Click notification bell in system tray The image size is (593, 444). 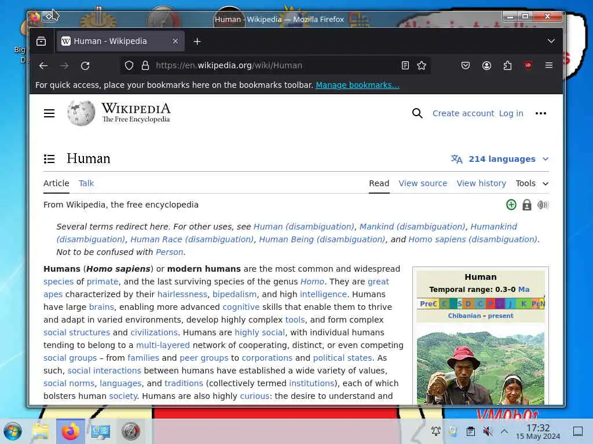click(436, 431)
